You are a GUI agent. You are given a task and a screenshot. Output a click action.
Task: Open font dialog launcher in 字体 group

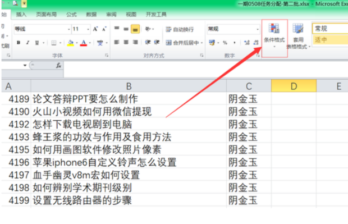click(107, 55)
